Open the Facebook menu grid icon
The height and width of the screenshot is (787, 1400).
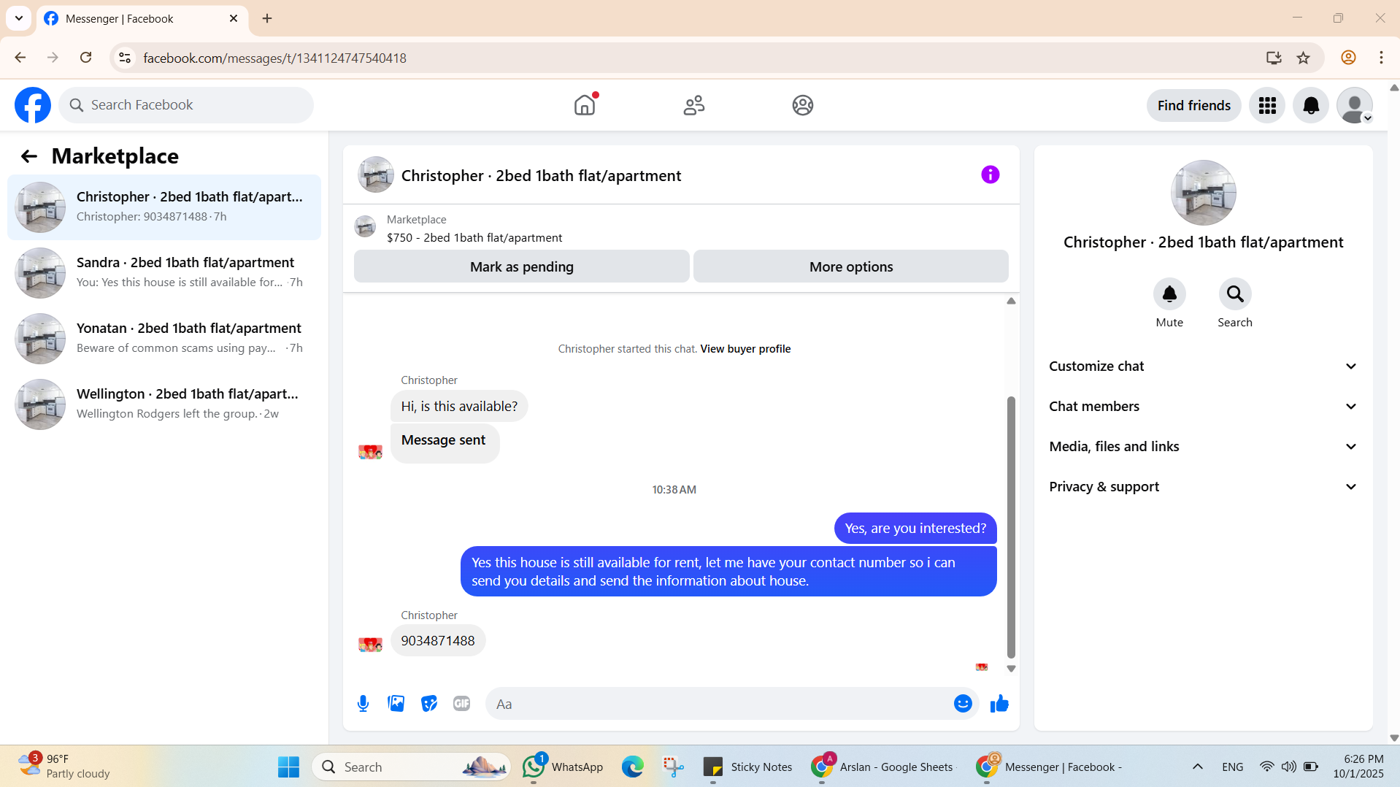click(x=1267, y=106)
